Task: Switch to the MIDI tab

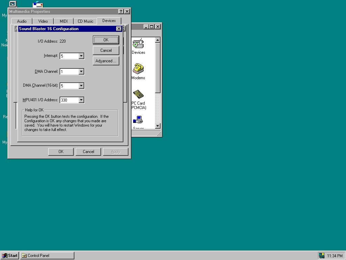Action: (x=64, y=21)
